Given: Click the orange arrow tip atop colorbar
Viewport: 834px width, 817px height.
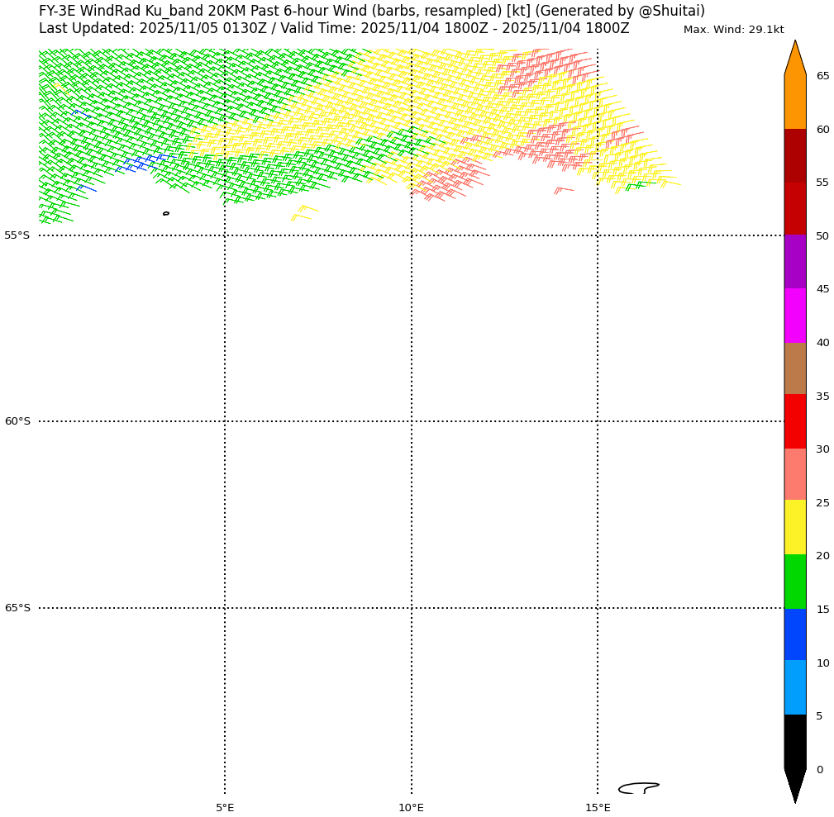Looking at the screenshot, I should pos(795,58).
